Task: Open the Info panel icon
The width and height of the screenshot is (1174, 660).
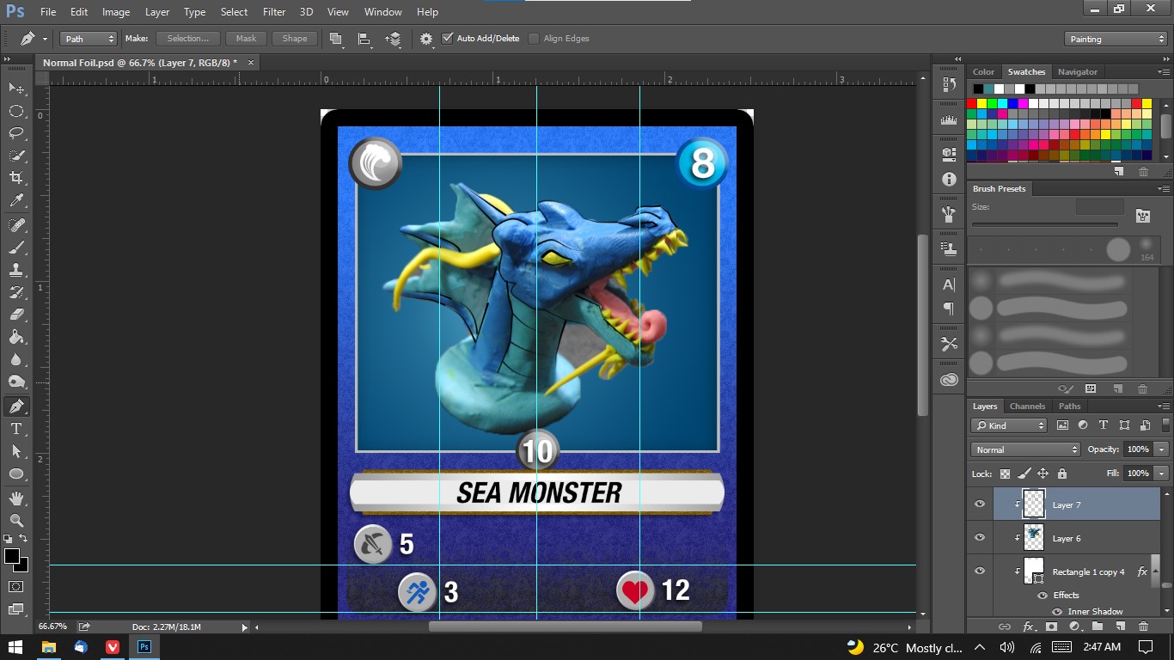Action: click(x=949, y=179)
